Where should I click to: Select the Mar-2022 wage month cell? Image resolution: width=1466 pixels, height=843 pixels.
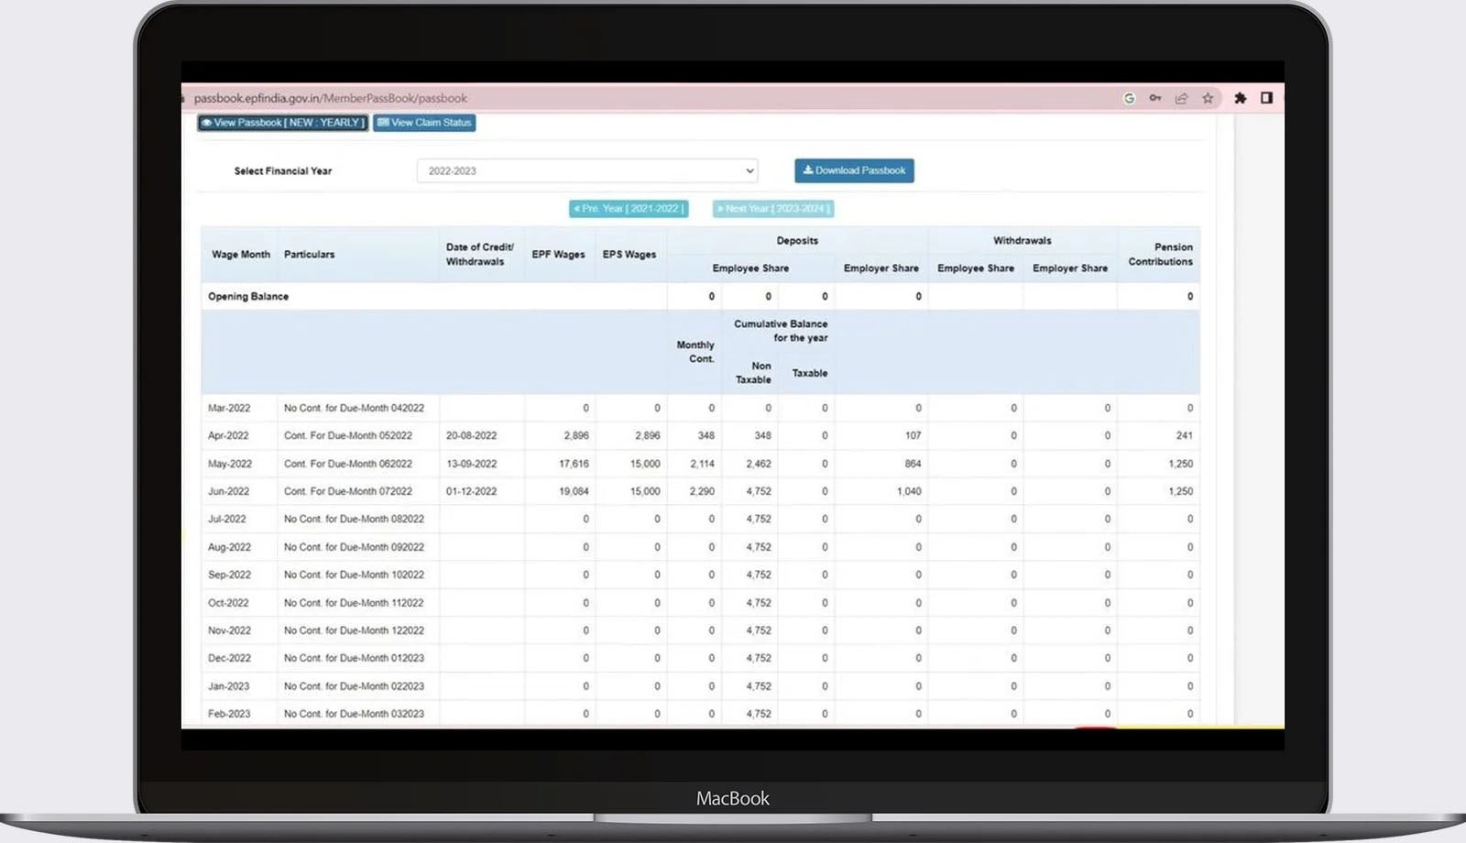point(229,409)
